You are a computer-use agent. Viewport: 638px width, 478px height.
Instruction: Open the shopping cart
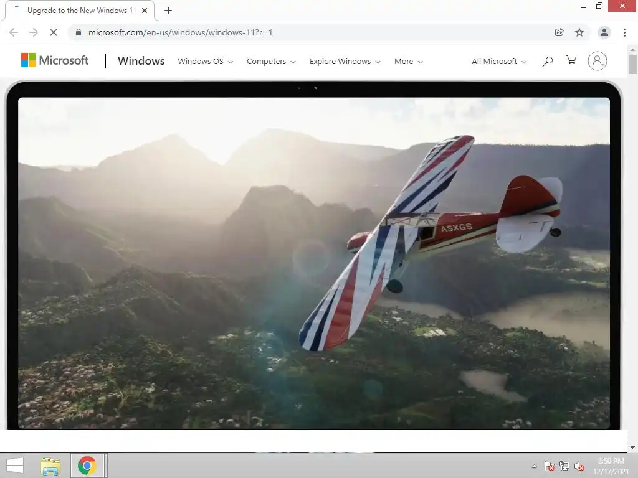tap(571, 60)
